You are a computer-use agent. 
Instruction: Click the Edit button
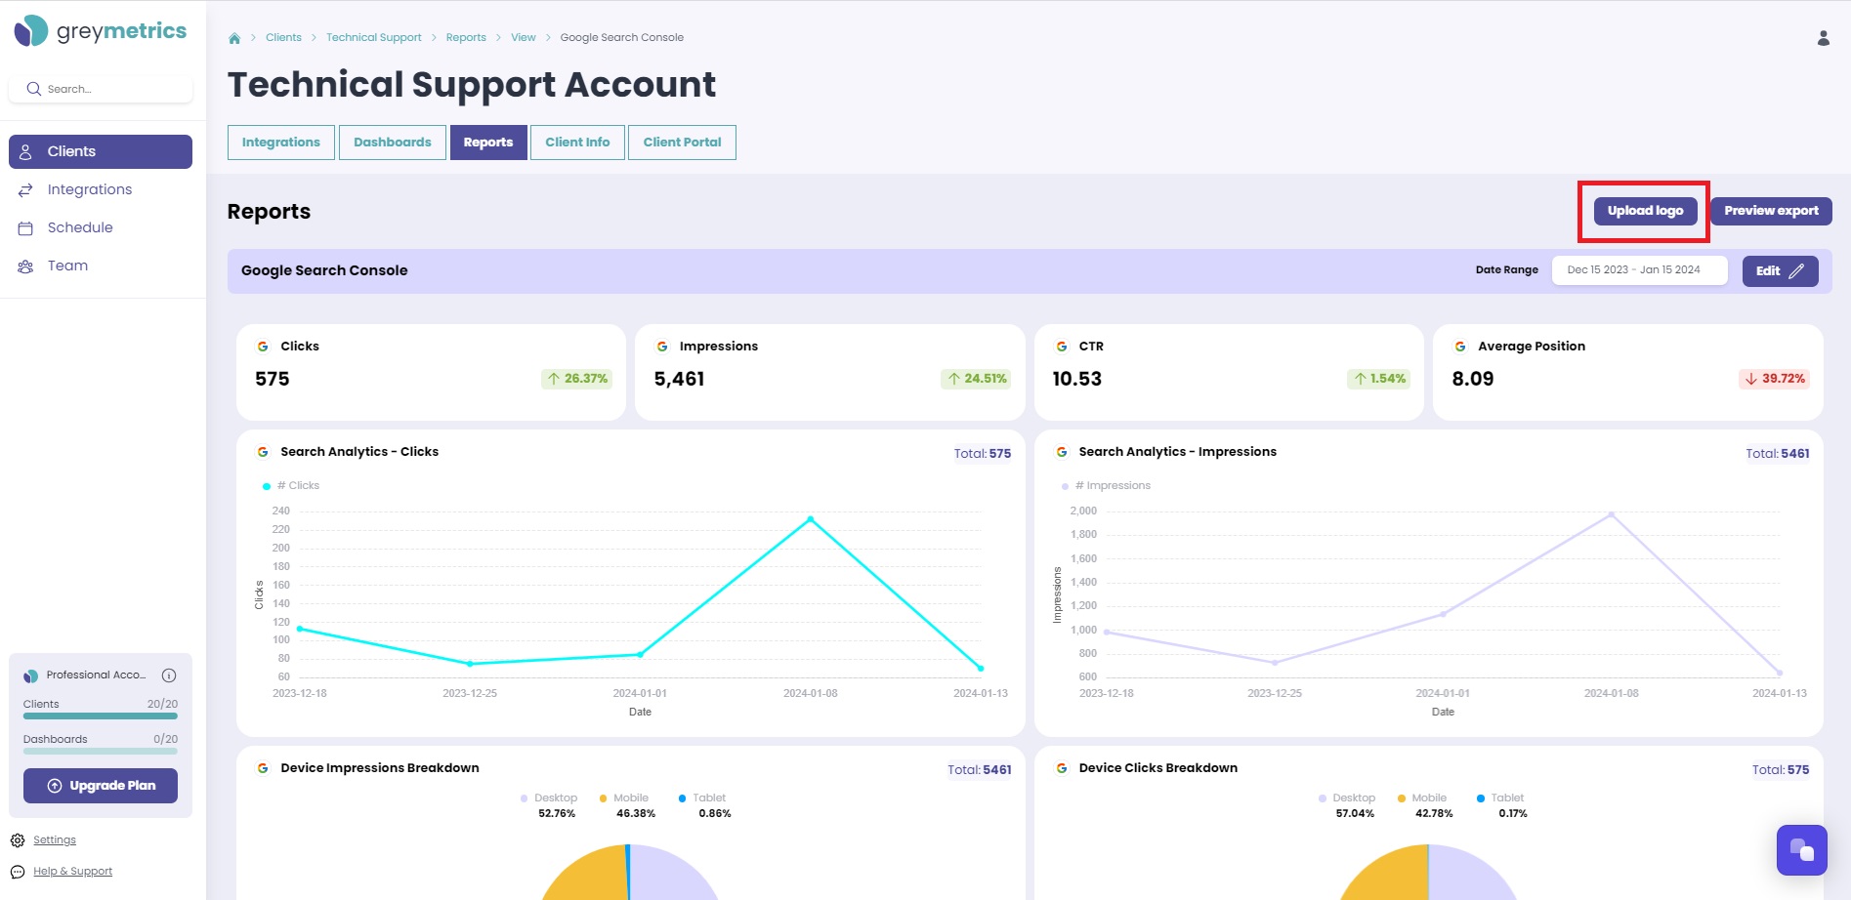[1780, 271]
